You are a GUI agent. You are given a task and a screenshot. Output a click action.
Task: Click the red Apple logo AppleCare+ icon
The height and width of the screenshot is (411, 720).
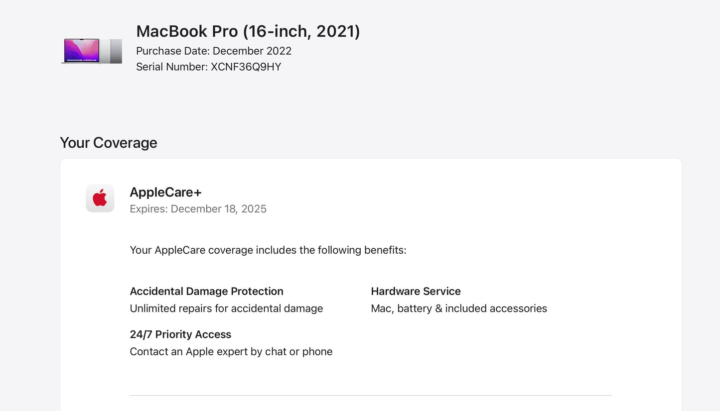tap(100, 198)
